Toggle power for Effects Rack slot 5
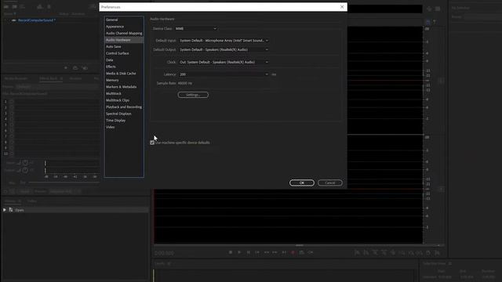 tap(12, 125)
